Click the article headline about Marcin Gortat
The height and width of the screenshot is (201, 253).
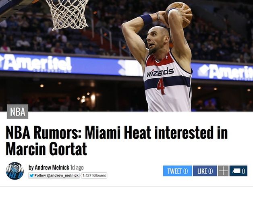pos(116,141)
